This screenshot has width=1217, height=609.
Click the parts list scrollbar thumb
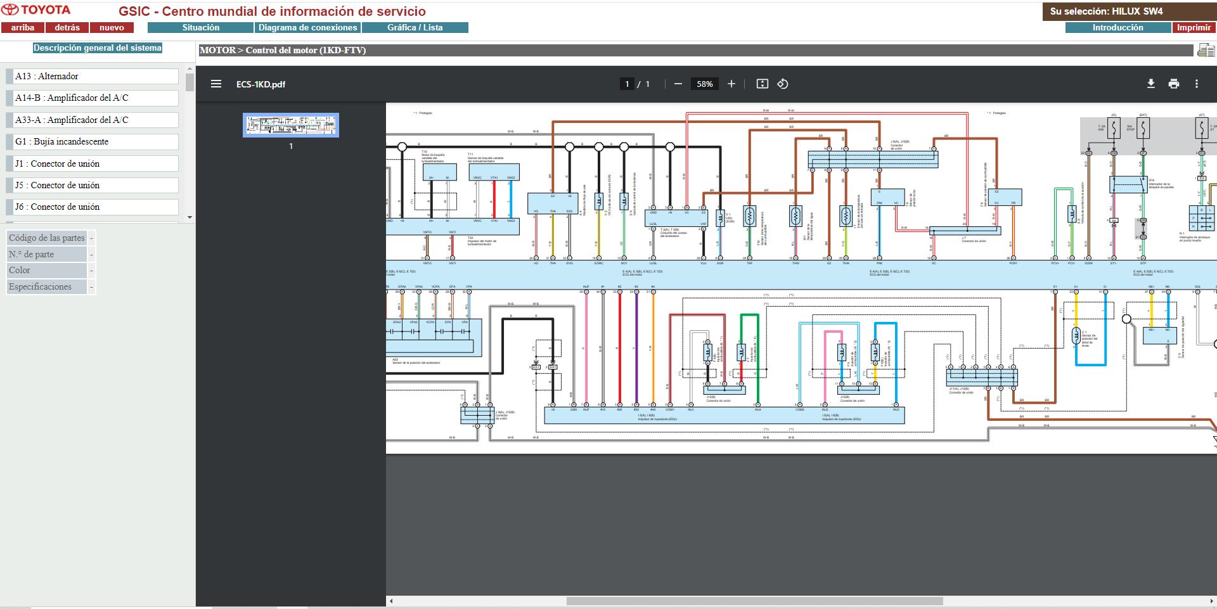click(x=190, y=82)
